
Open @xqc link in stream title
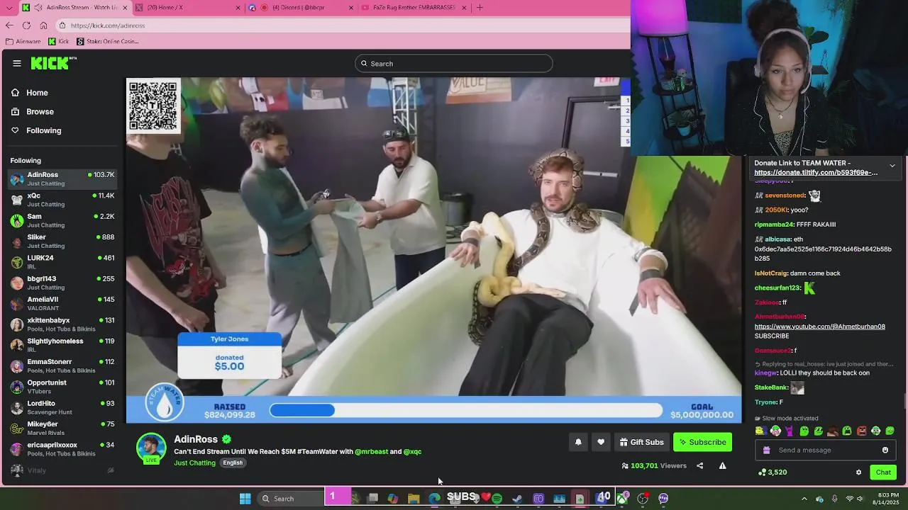pos(412,451)
